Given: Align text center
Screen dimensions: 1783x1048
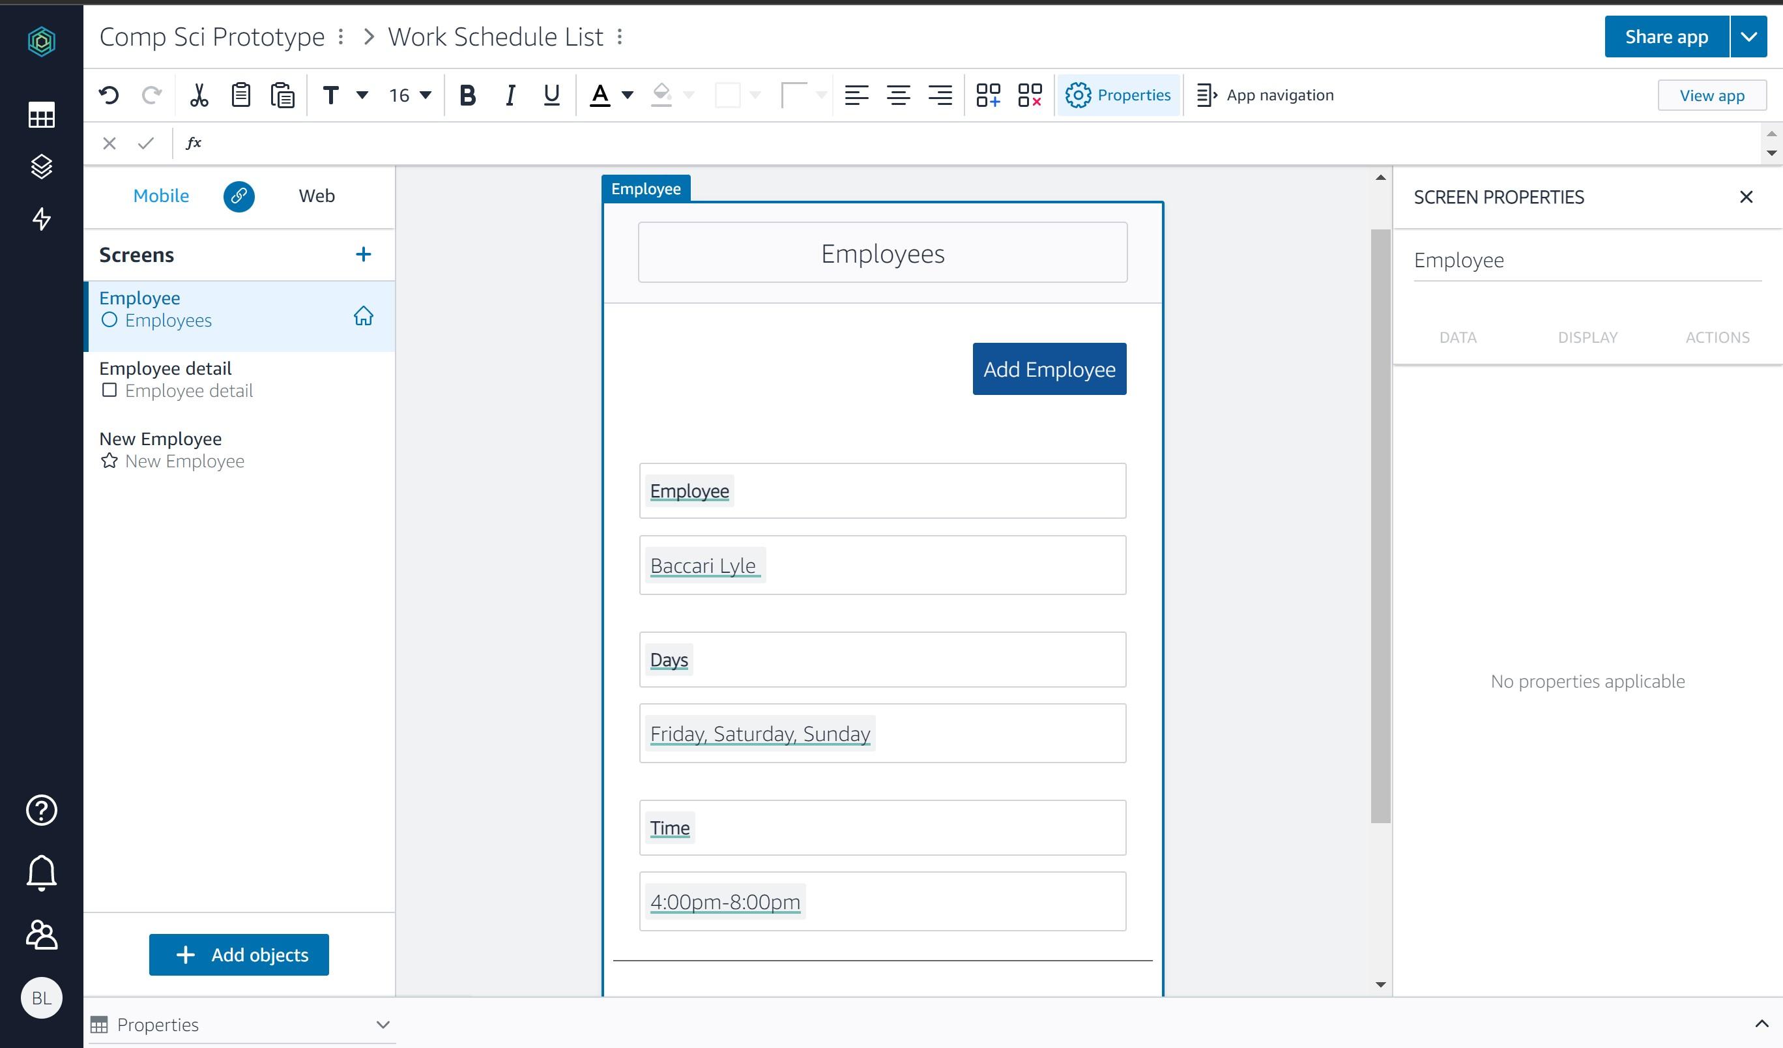Looking at the screenshot, I should (x=899, y=95).
